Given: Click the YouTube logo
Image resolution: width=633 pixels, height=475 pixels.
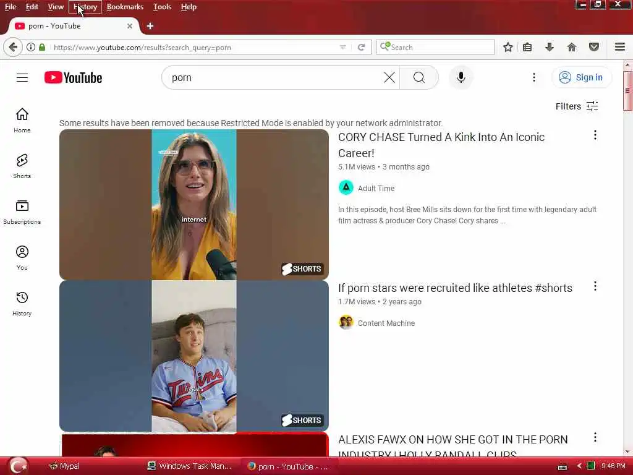Looking at the screenshot, I should tap(73, 77).
